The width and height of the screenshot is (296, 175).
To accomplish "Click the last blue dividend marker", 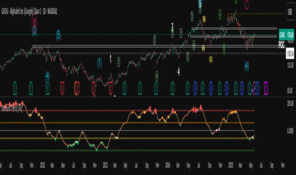I will (258, 88).
